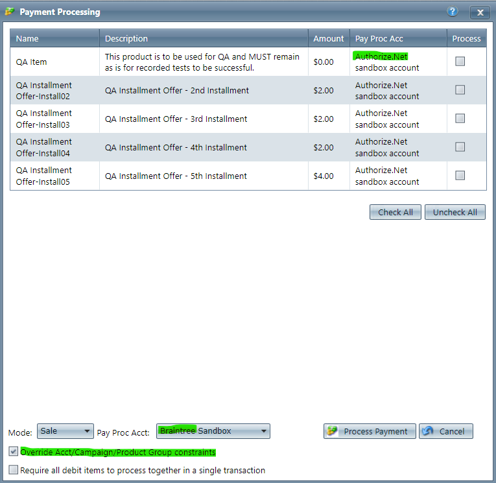Click the Check All button
Viewport: 496px width, 483px height.
pos(396,212)
